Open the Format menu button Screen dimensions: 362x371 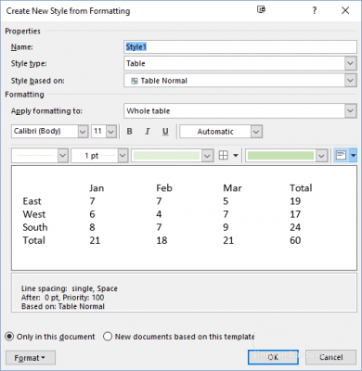click(31, 358)
